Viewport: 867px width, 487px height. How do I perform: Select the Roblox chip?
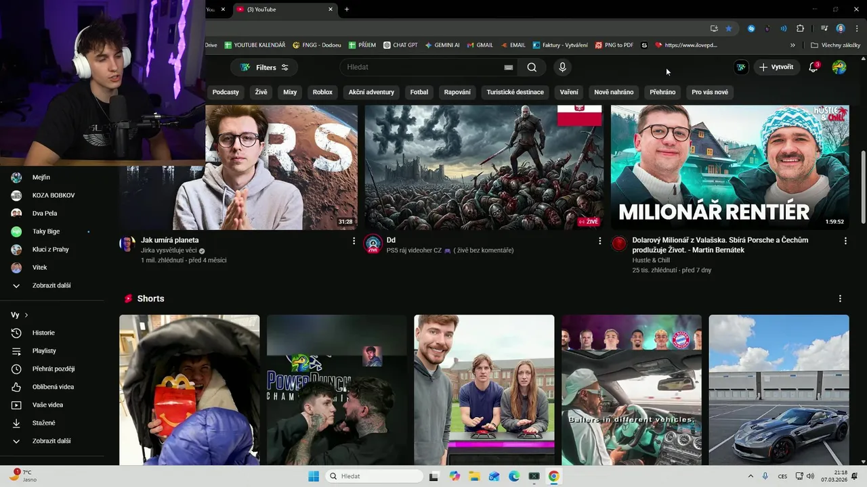click(x=322, y=92)
